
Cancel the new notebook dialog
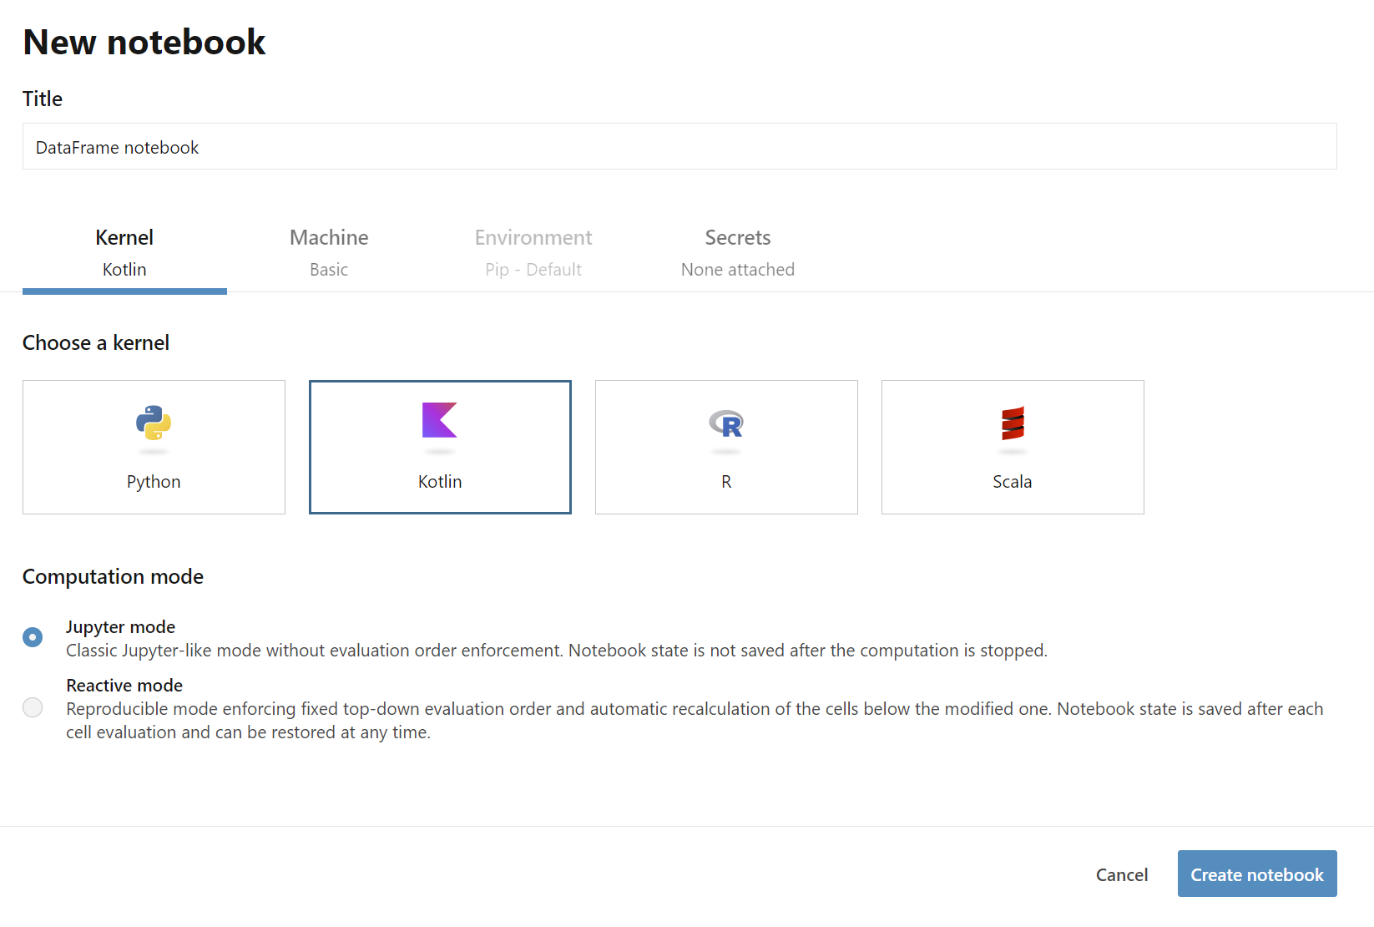click(x=1122, y=874)
